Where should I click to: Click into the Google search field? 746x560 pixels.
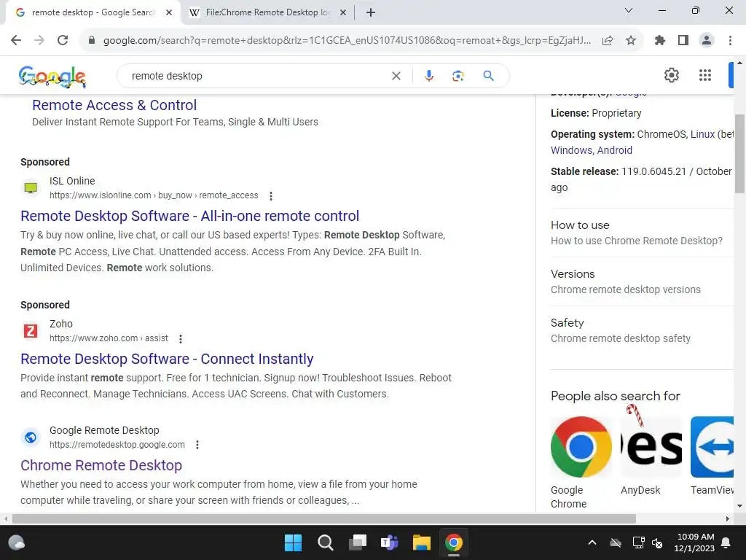257,76
